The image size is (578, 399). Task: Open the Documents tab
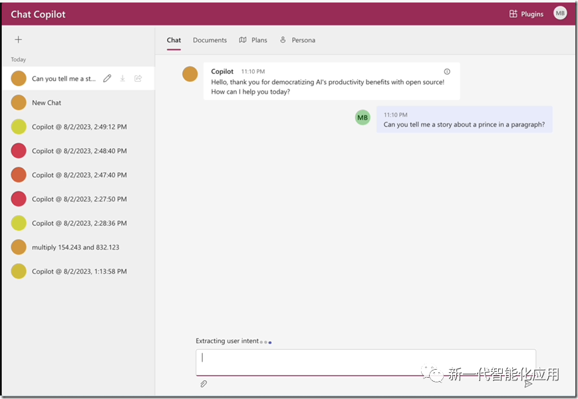(210, 40)
